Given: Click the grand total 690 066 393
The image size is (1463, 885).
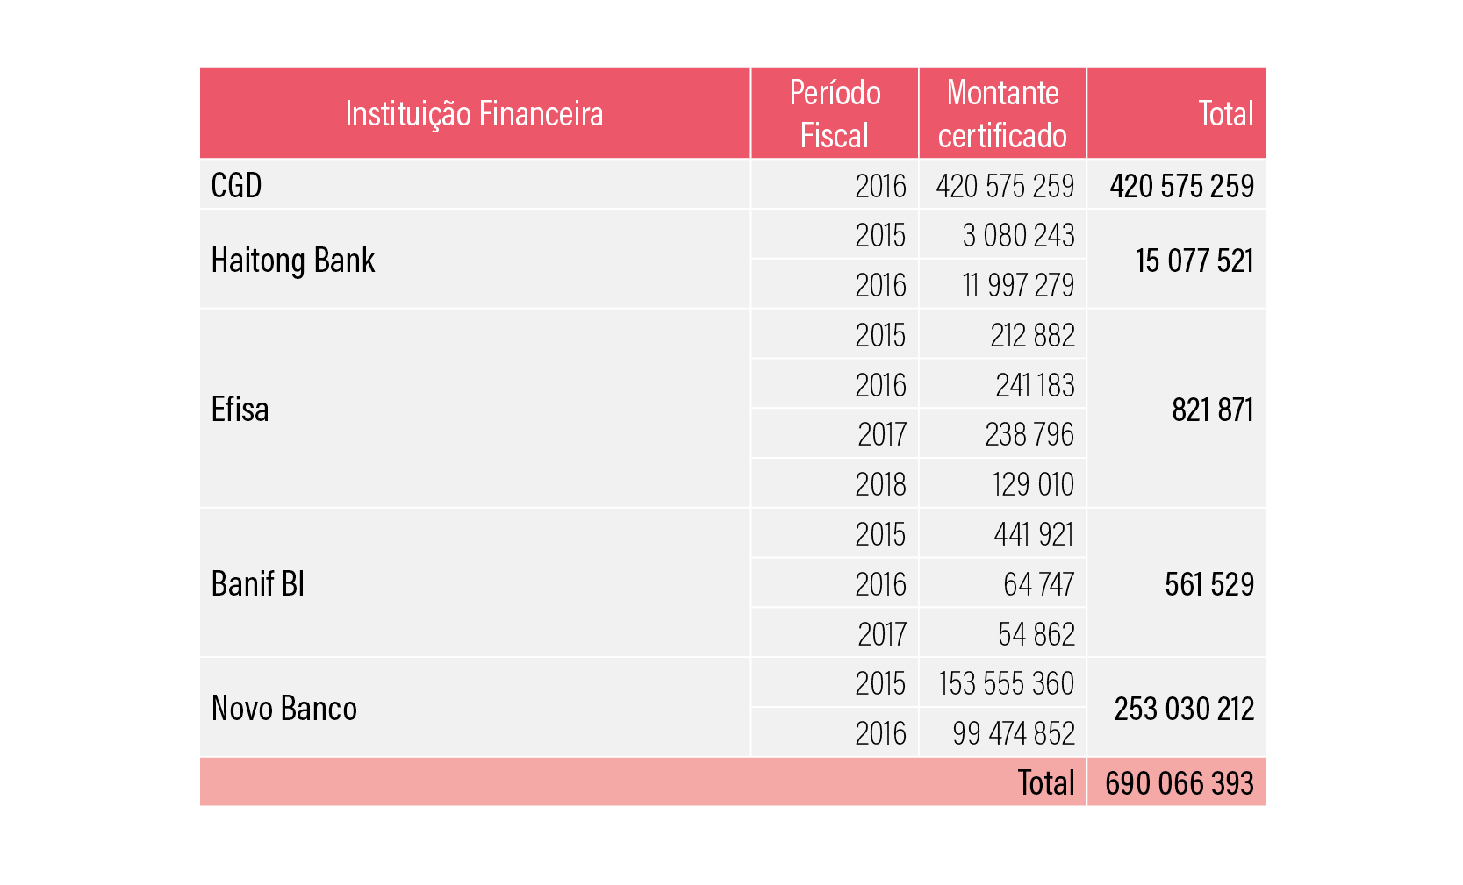Looking at the screenshot, I should click(1179, 783).
